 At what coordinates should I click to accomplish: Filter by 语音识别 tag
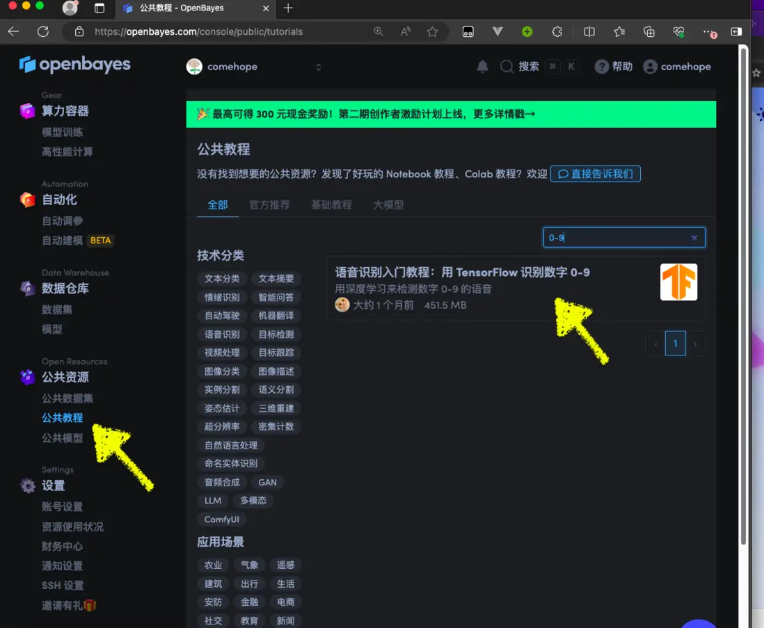point(222,335)
